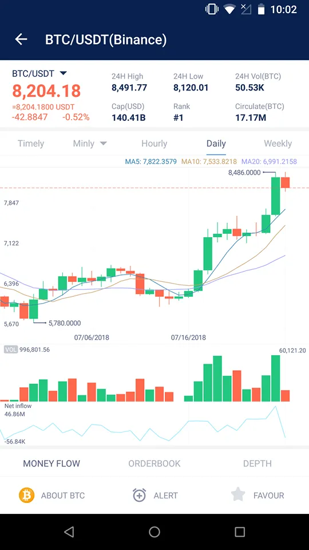Open the Bitcoin ABOUT BTC icon
This screenshot has width=309, height=550.
pos(27,495)
